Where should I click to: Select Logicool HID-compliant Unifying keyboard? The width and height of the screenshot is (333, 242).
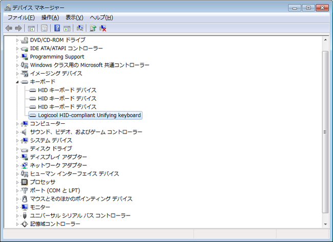[89, 115]
